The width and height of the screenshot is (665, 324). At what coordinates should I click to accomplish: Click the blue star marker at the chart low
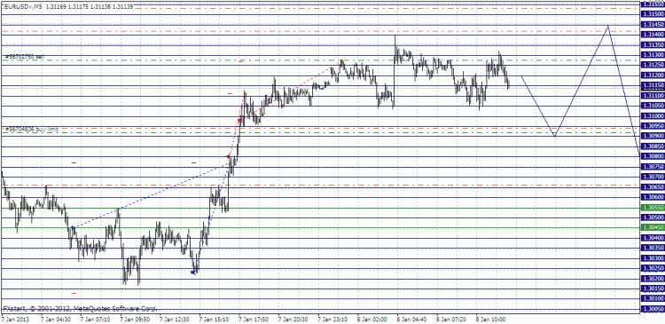click(x=193, y=273)
